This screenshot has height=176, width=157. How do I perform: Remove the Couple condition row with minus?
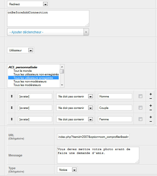(151, 110)
